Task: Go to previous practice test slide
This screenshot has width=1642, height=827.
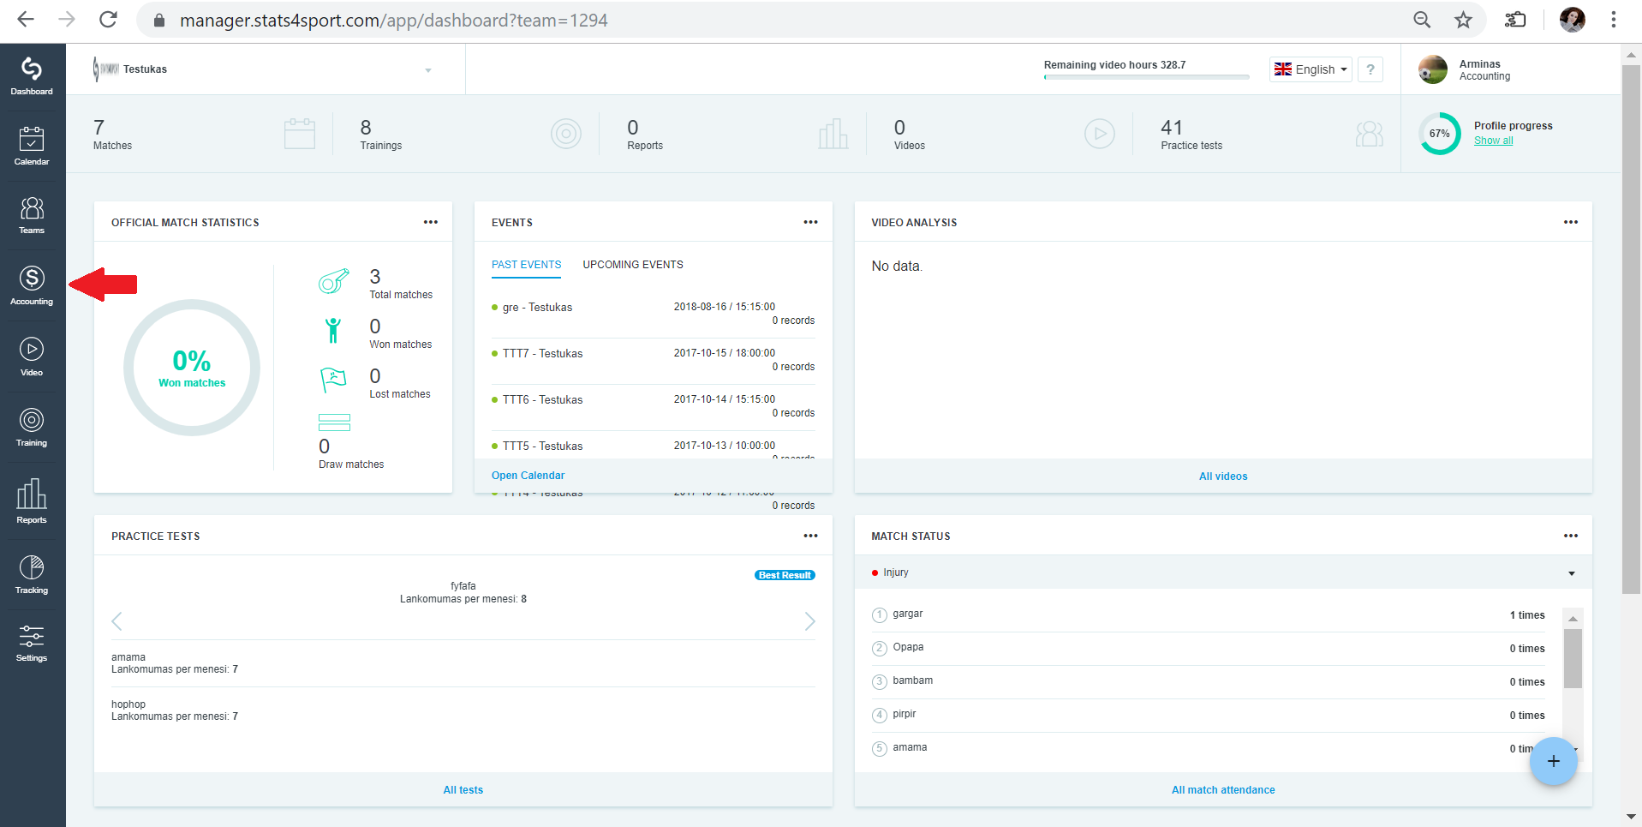Action: (117, 621)
